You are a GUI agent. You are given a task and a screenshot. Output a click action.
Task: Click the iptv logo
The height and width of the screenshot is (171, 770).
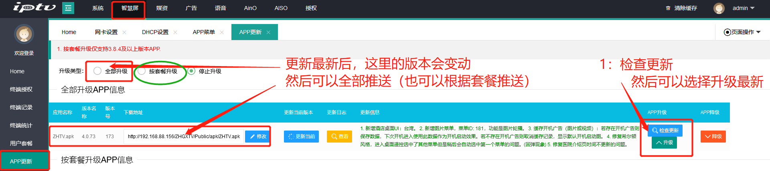(x=34, y=8)
